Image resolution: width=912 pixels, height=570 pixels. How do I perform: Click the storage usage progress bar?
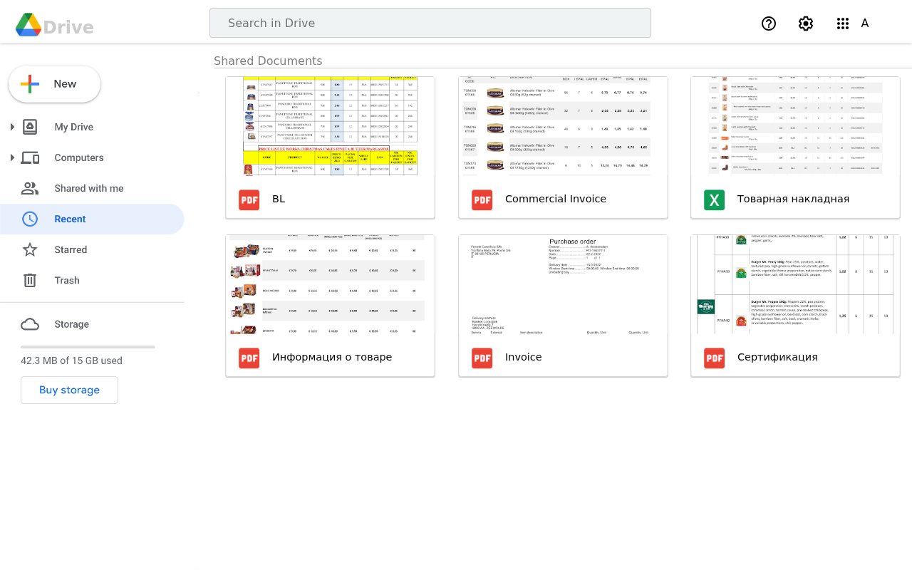click(x=88, y=347)
